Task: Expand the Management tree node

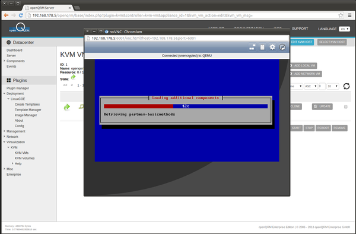Action: (x=4, y=131)
